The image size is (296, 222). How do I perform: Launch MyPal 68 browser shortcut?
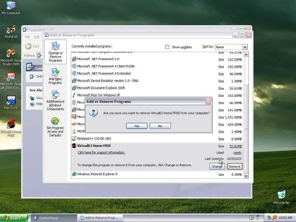(x=11, y=32)
